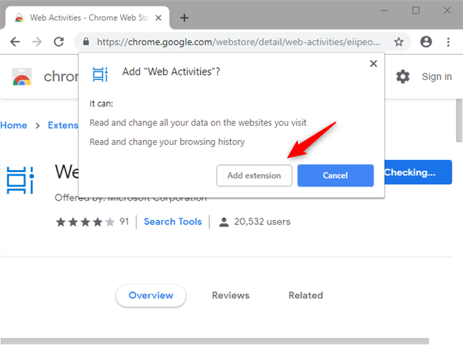463x345 pixels.
Task: Open Chrome's three-dot menu
Action: point(448,42)
